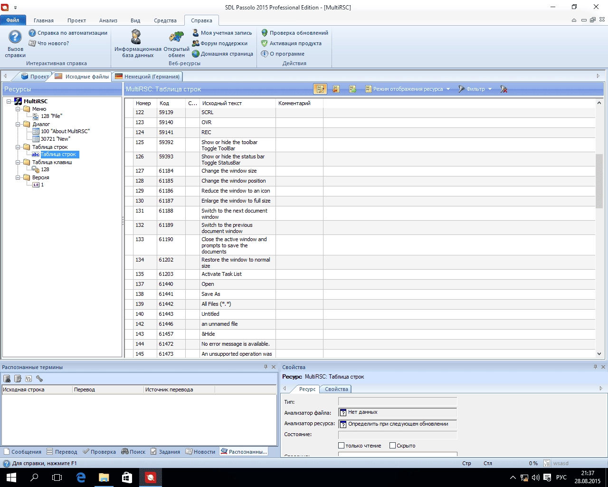The image size is (608, 487).
Task: Open Форум поддержки link
Action: coord(220,43)
